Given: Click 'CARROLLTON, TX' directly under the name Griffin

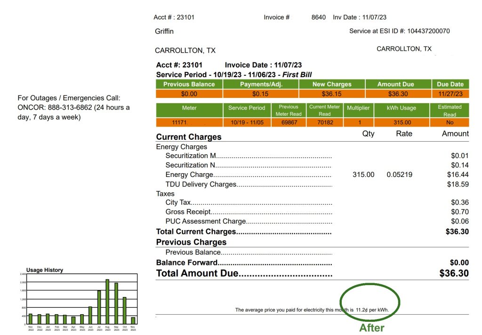Looking at the screenshot, I should 185,50.
